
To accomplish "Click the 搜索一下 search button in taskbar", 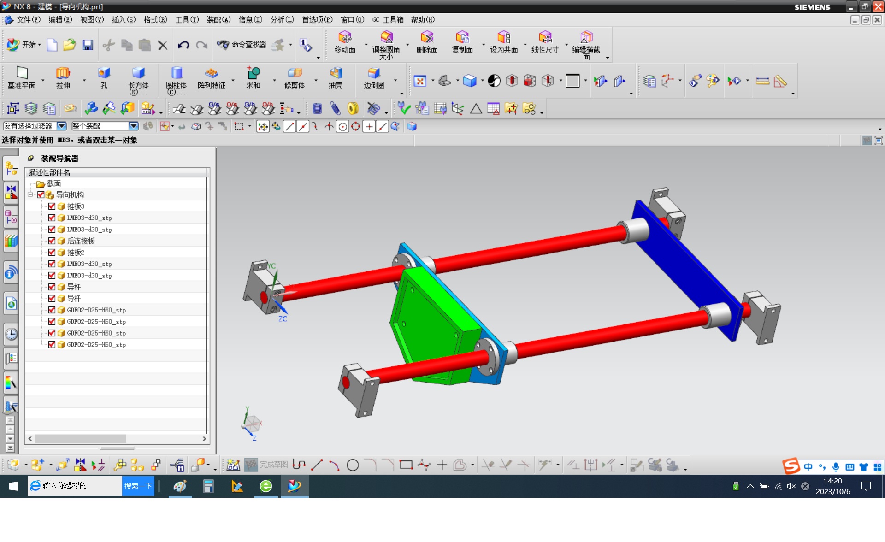I will [x=138, y=486].
